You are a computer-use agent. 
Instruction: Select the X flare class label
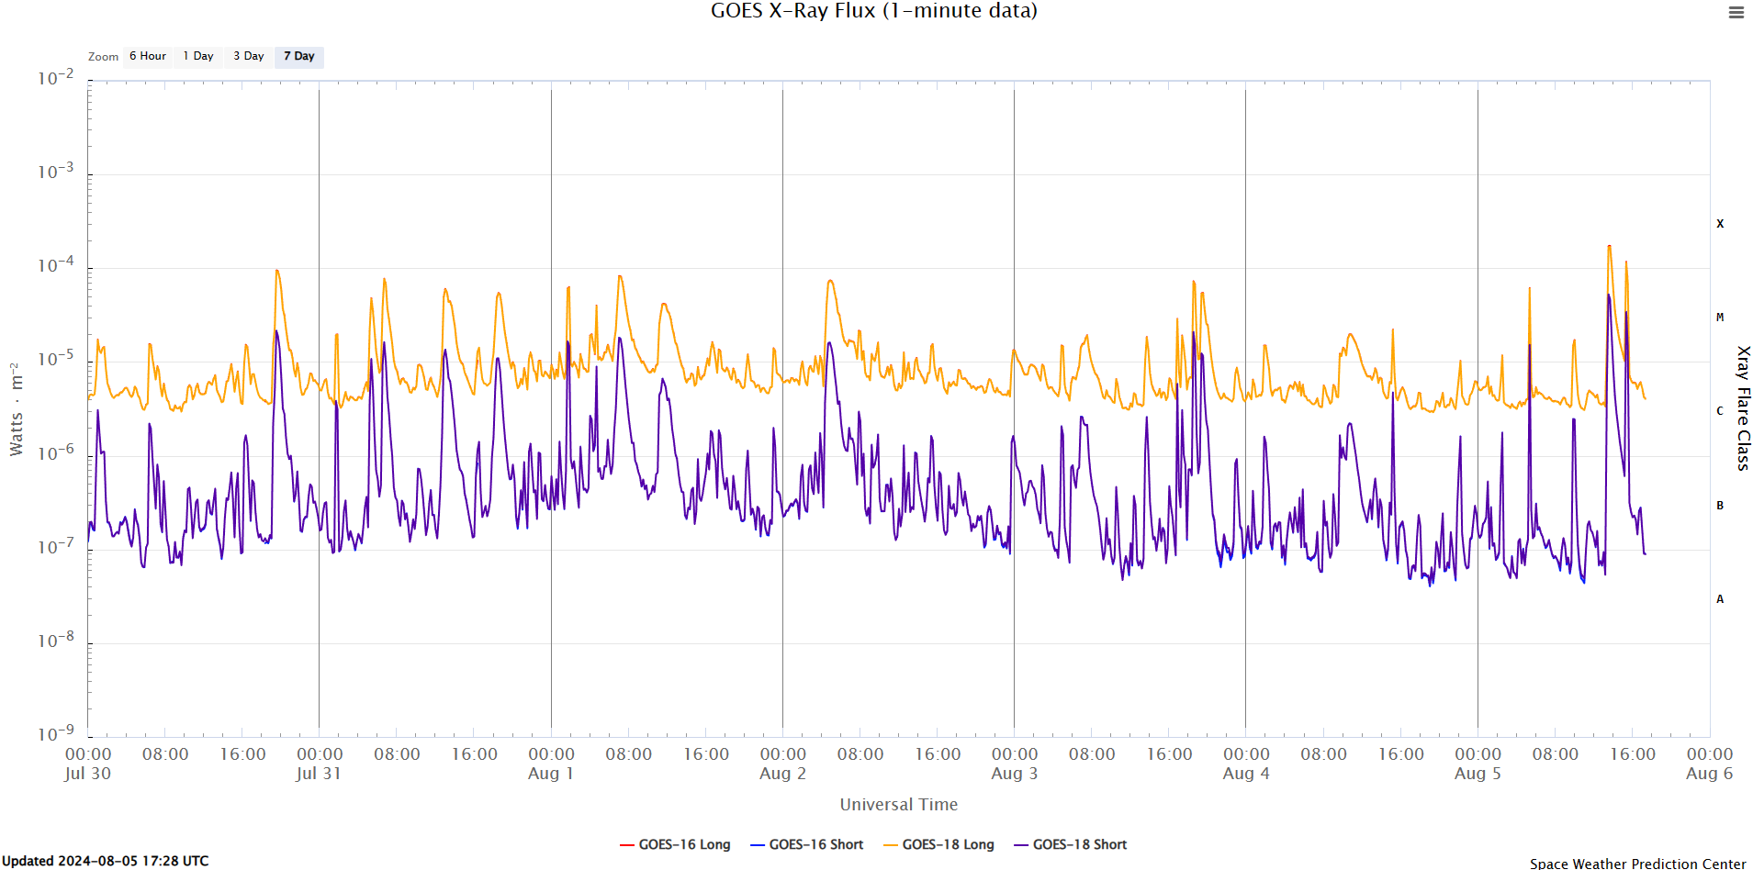point(1720,224)
